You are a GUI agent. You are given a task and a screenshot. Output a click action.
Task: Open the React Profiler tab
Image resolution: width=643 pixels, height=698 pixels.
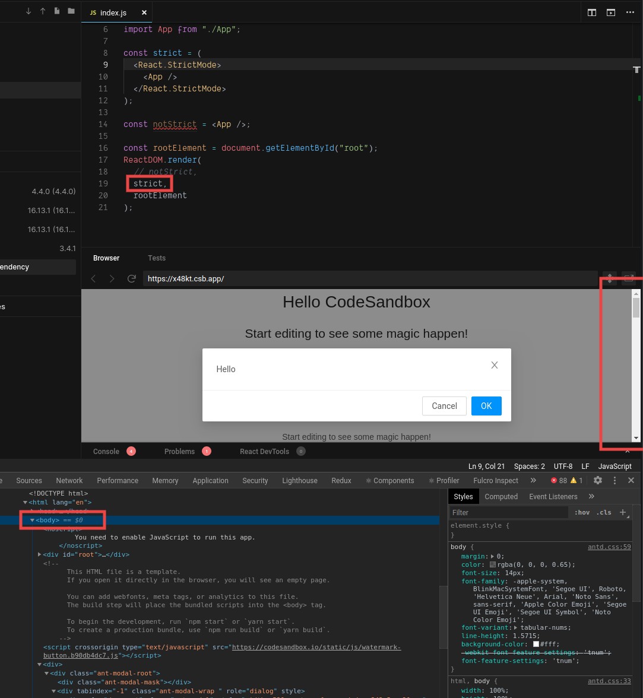point(444,481)
